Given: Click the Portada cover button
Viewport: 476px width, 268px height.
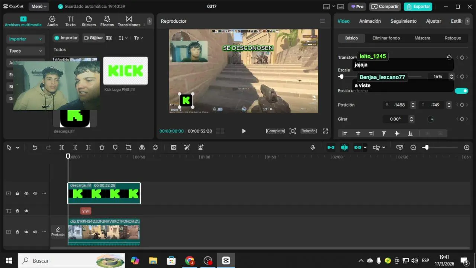Looking at the screenshot, I should tap(58, 232).
